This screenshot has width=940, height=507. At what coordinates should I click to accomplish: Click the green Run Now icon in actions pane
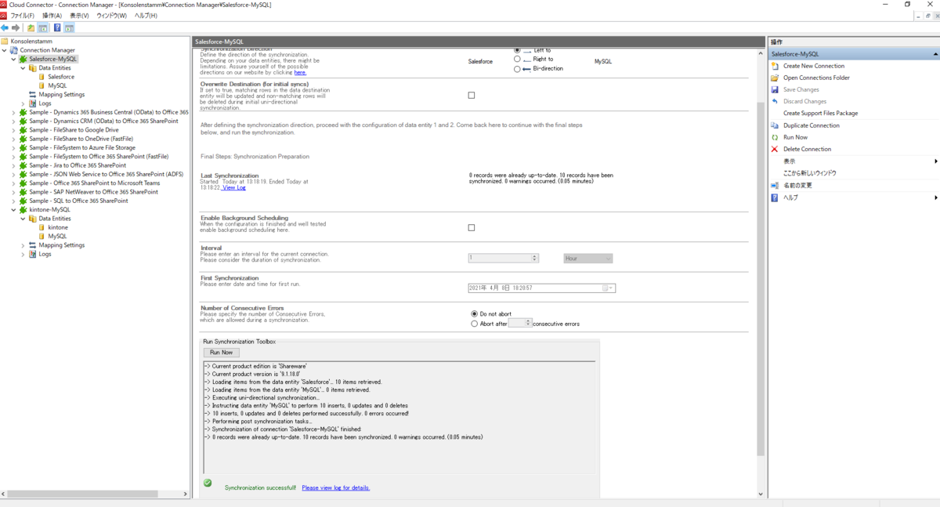(x=775, y=137)
